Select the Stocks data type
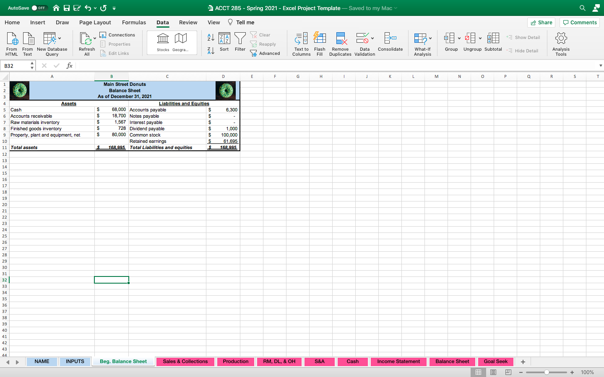Viewport: 604px width, 377px height. 163,42
